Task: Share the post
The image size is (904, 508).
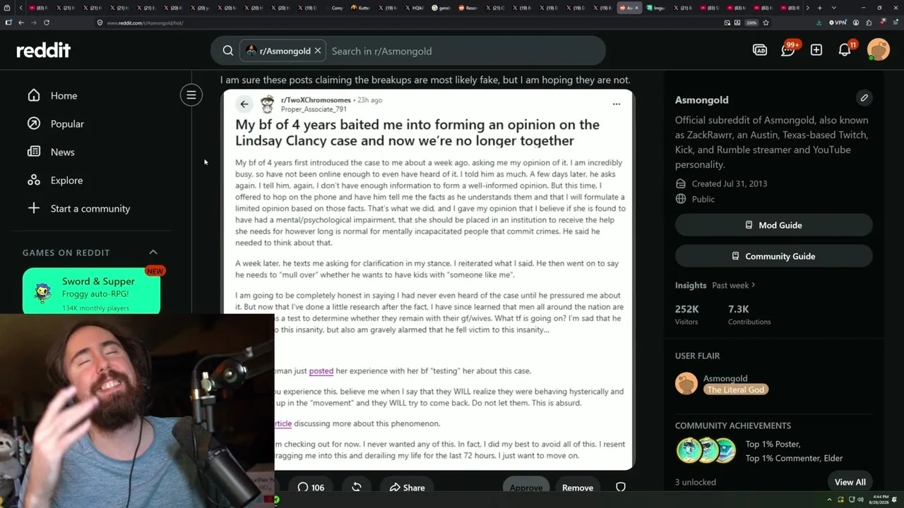Action: coord(407,488)
